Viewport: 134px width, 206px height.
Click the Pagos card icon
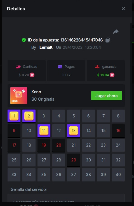point(60,67)
